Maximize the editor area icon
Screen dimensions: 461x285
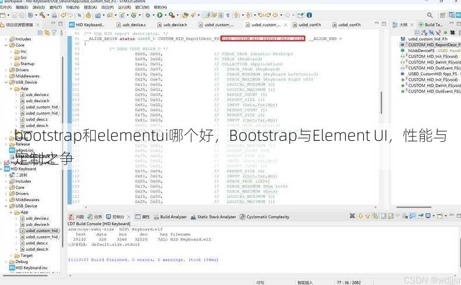(x=383, y=23)
